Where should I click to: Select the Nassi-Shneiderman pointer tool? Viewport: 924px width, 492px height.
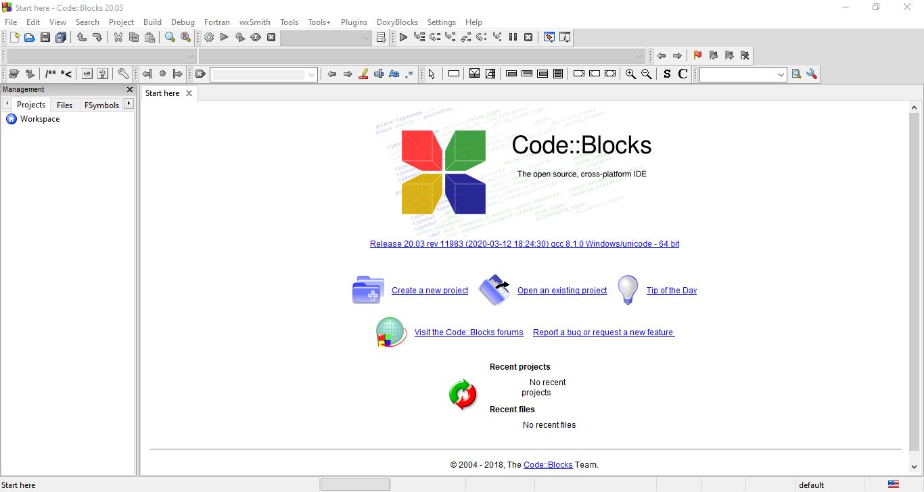click(x=432, y=74)
